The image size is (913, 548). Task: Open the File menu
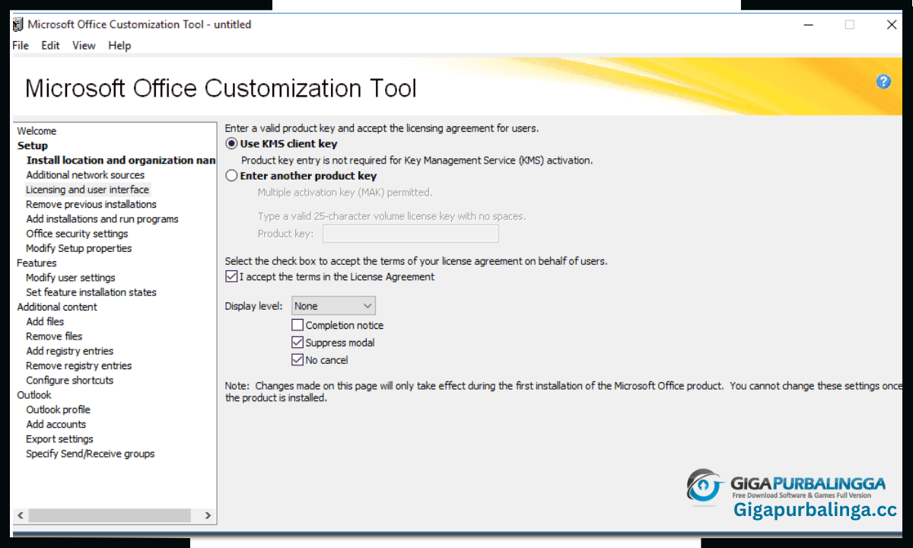(21, 46)
